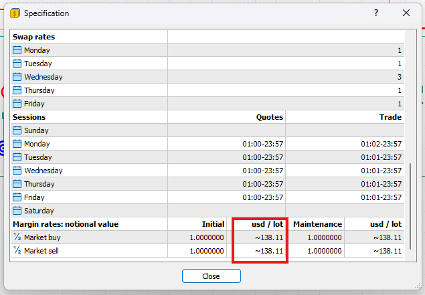This screenshot has width=425, height=295.
Task: Click the Specification title text
Action: point(46,13)
